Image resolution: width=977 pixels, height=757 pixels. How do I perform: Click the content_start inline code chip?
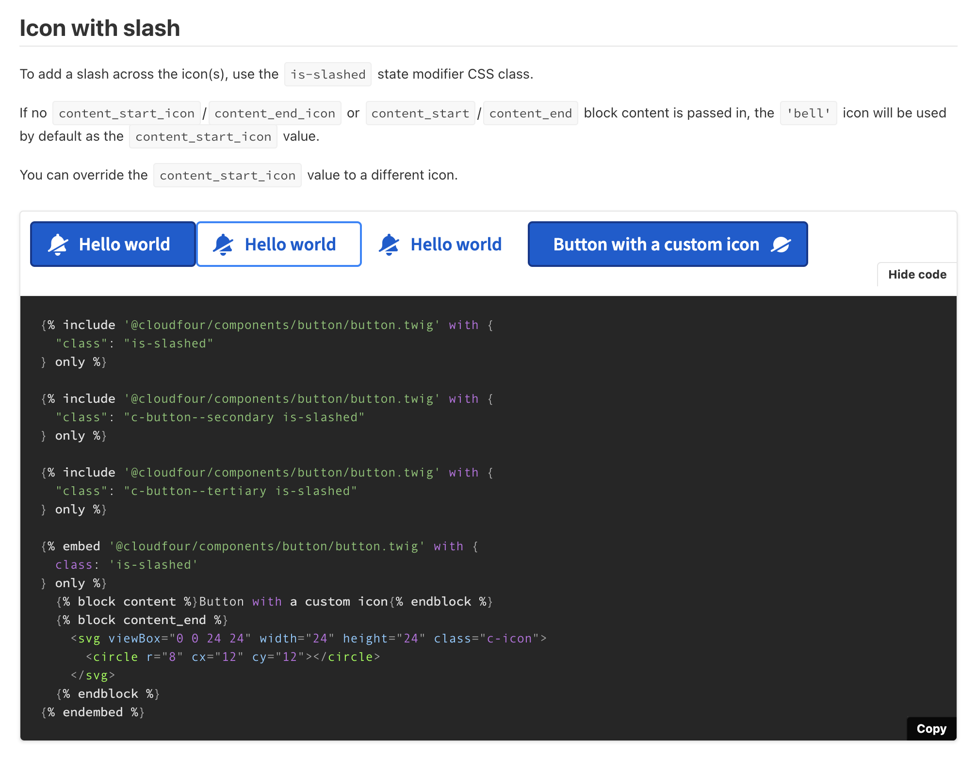click(420, 113)
